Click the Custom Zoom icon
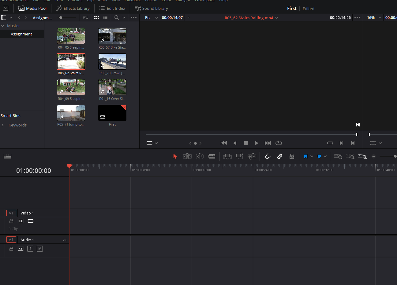The height and width of the screenshot is (285, 397). pyautogui.click(x=362, y=156)
